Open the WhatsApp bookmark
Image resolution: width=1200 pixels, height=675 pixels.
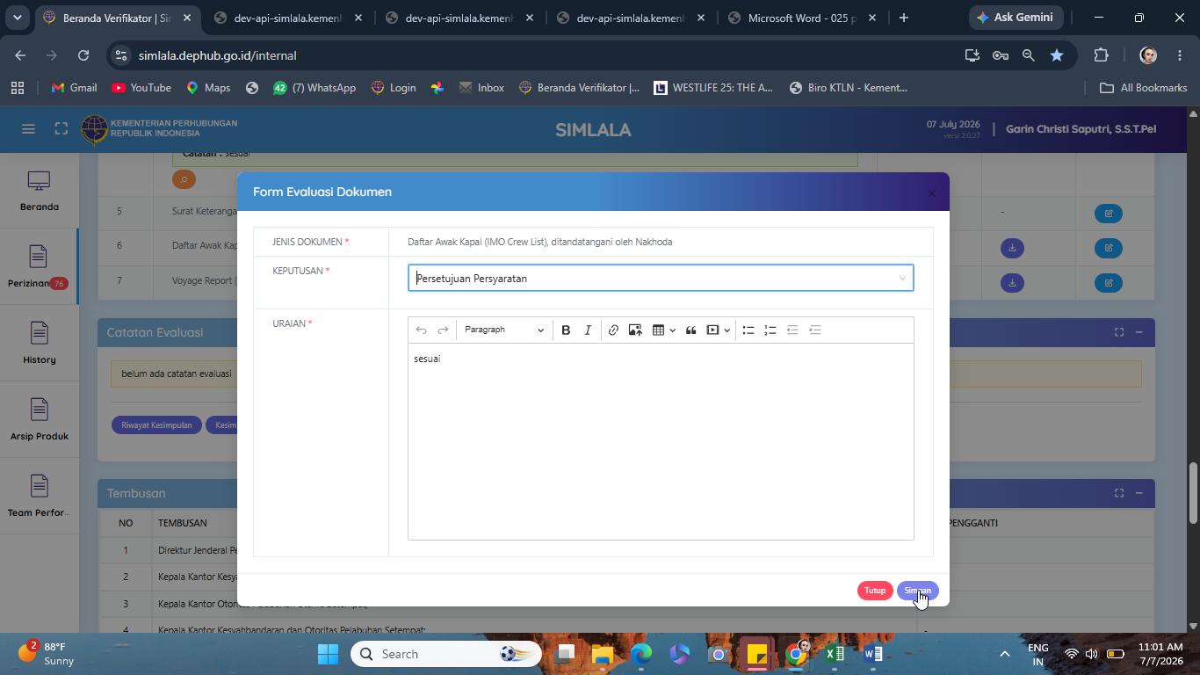click(x=314, y=88)
